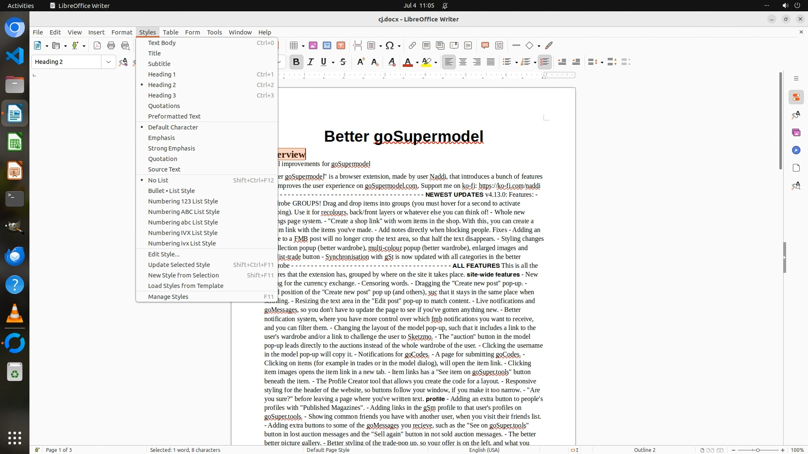Toggle No List formatting button
The width and height of the screenshot is (808, 454).
[545, 62]
